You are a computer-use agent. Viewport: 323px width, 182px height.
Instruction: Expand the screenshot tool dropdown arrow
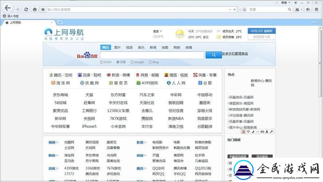point(301,9)
